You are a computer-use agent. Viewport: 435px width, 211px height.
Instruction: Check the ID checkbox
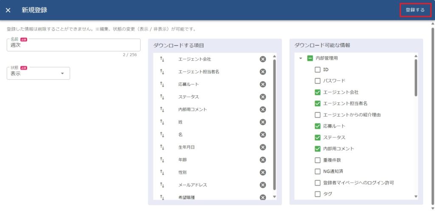point(317,69)
